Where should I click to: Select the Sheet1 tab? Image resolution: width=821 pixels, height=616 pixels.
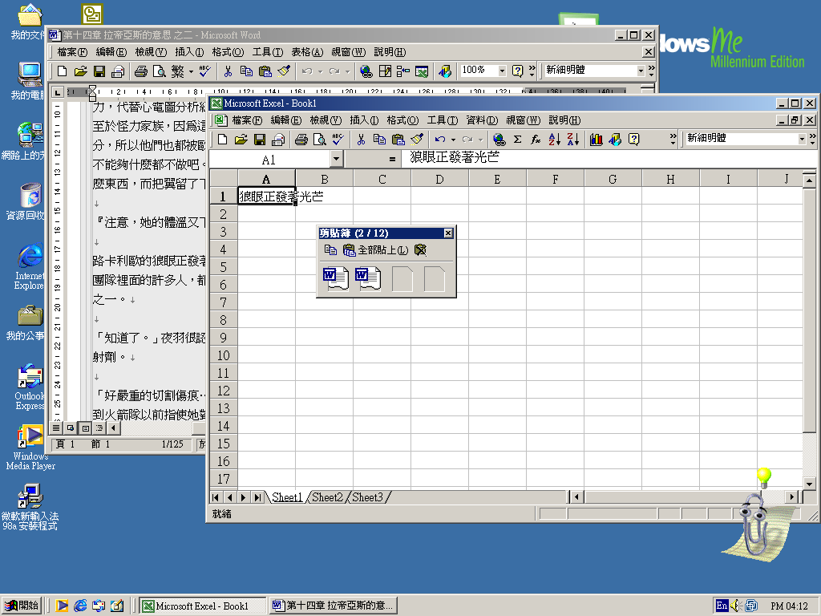point(287,497)
